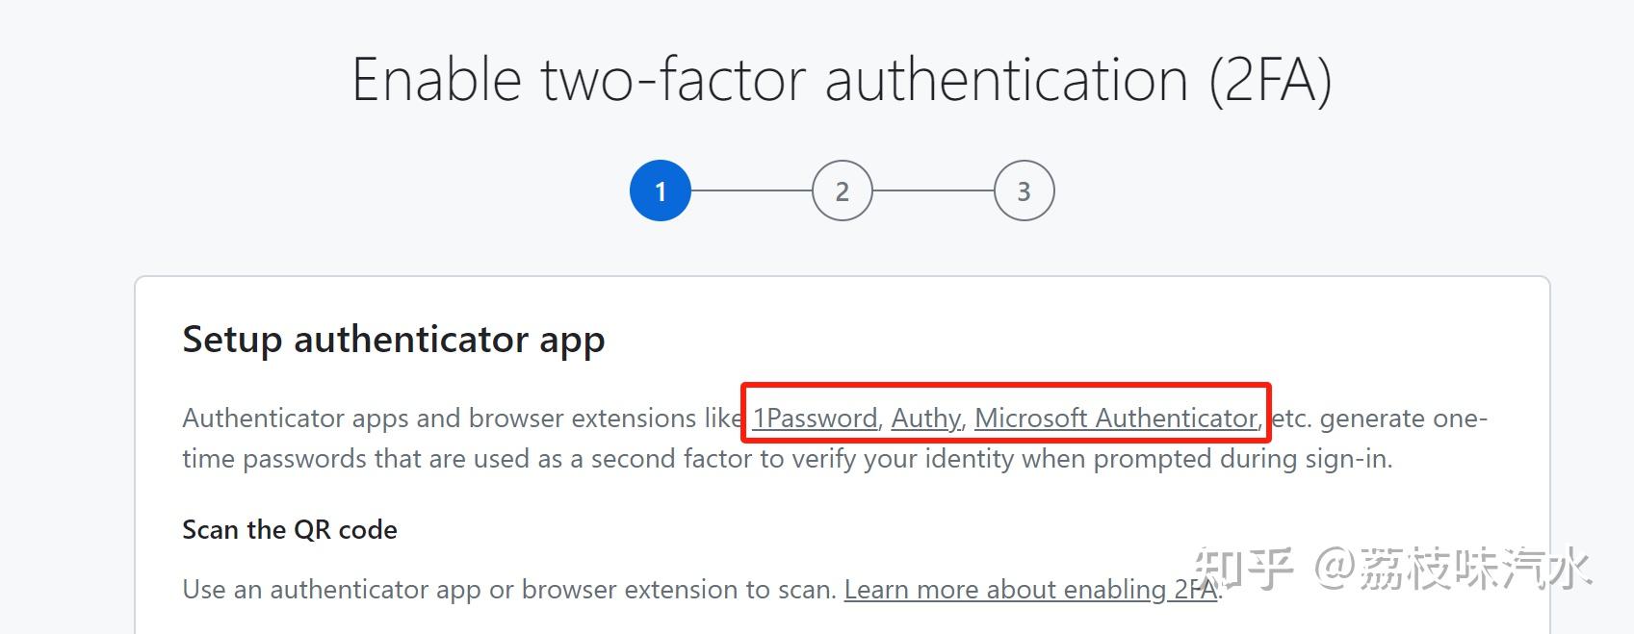This screenshot has width=1634, height=634.
Task: Click the 'Setup authenticator app' heading
Action: pyautogui.click(x=393, y=340)
